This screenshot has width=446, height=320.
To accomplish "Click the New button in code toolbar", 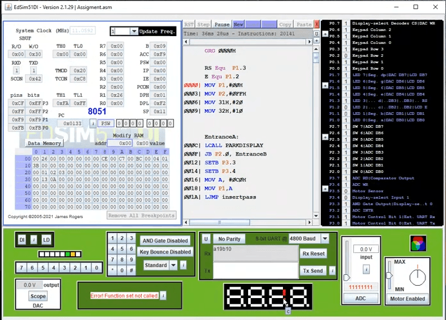I will [238, 24].
